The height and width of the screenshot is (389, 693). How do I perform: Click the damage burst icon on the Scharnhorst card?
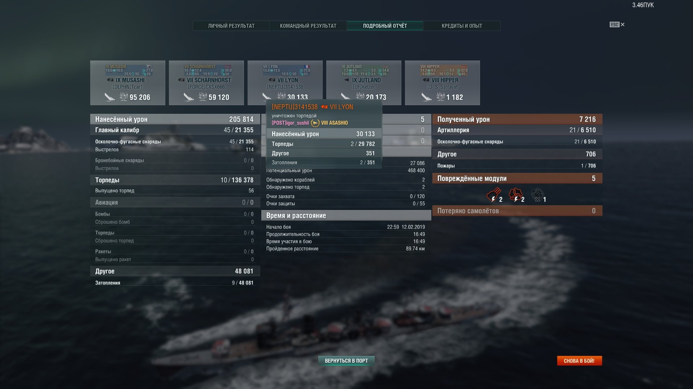click(203, 97)
